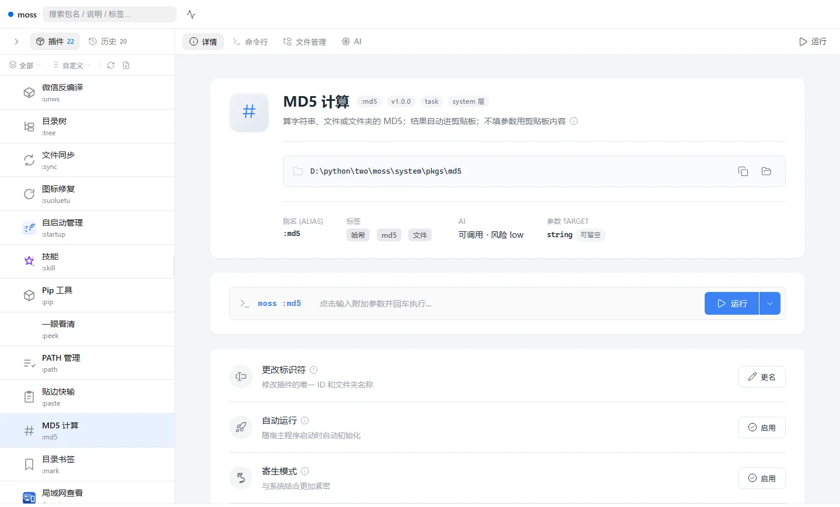Switch to the AI tab
Viewport: 840px width, 507px height.
[x=352, y=41]
